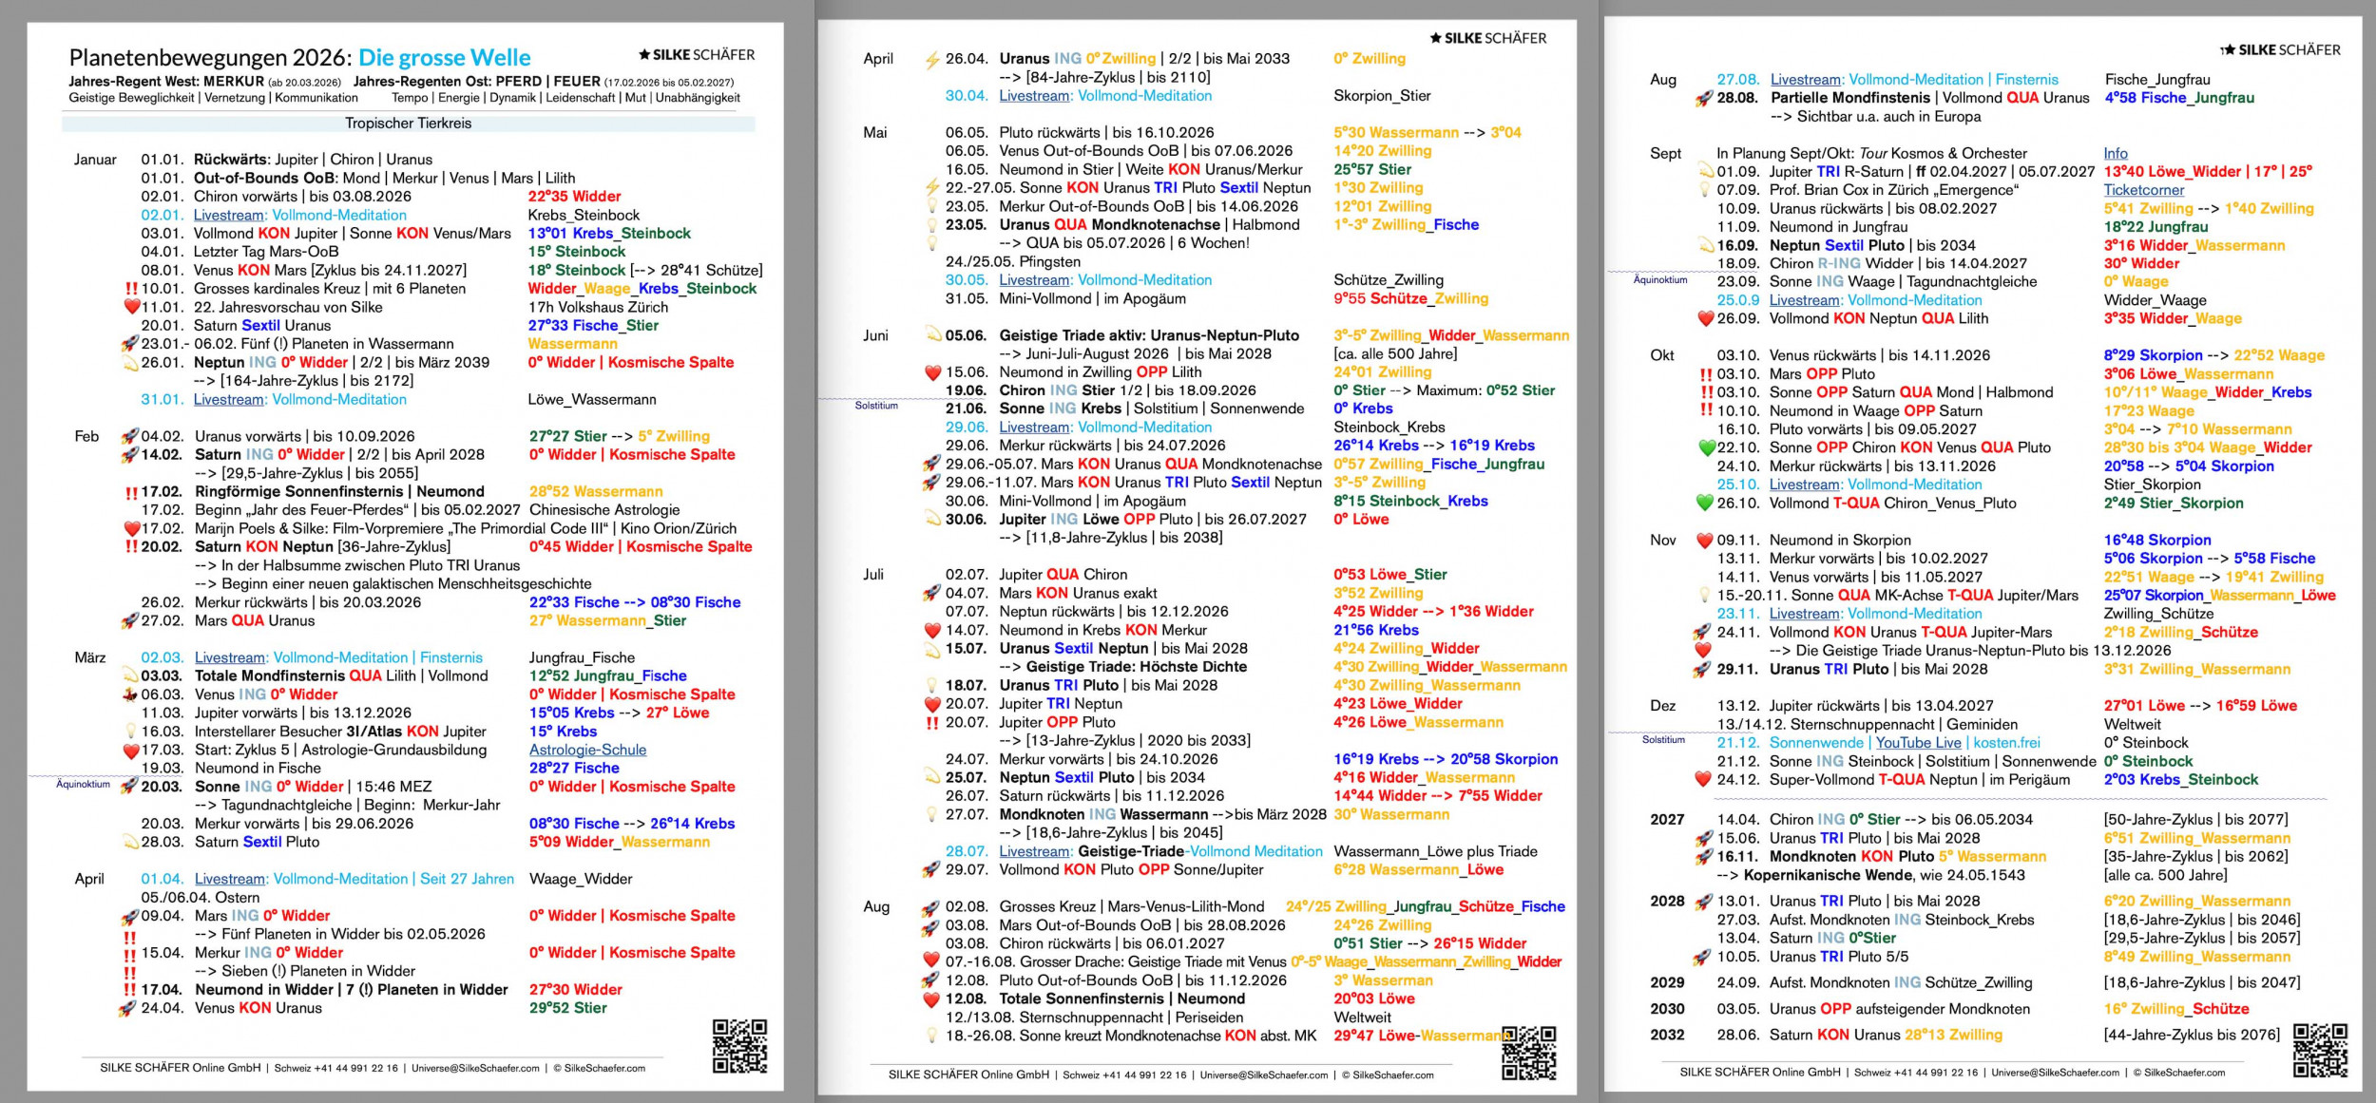Click the rocket icon beside 24.04. Venus KON Uranus
Screen dimensions: 2376x1103
128,1008
